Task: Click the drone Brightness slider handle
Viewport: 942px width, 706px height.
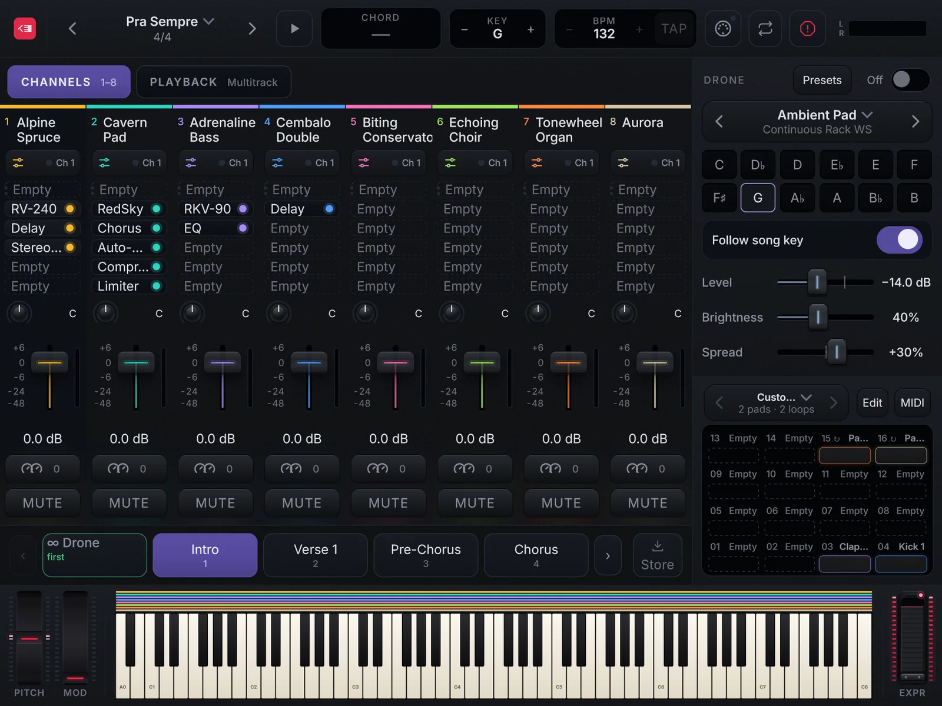Action: coord(818,317)
